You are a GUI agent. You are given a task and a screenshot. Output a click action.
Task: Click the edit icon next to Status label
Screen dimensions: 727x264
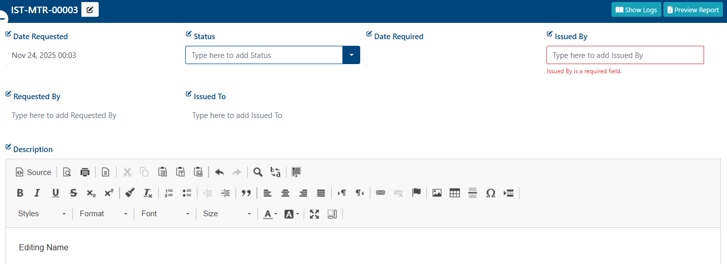click(189, 34)
